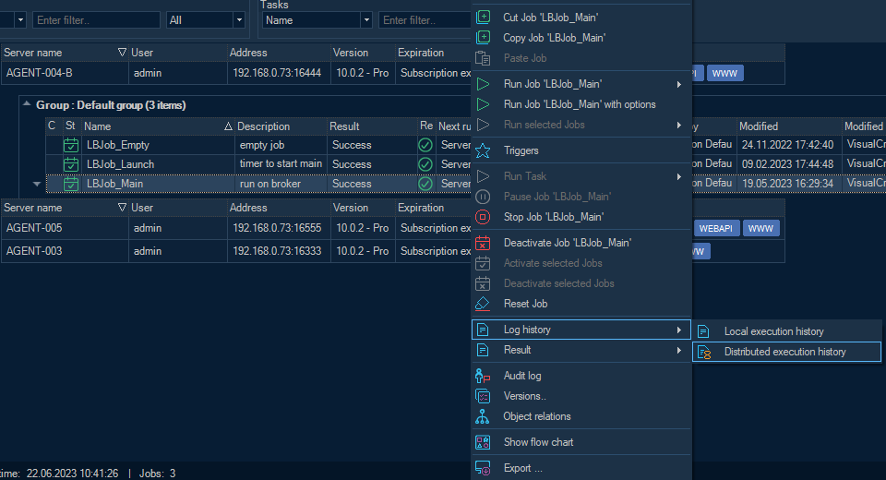The width and height of the screenshot is (886, 480).
Task: Click the Cut Job 'LBJob_Main' icon
Action: 483,18
